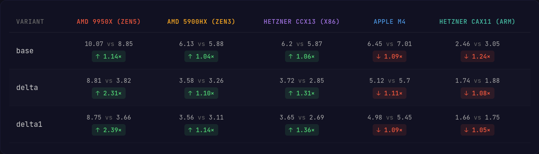Screen dimensions: 539x154
Task: Click the AMD 5900HX (ZEN3) column header
Action: [201, 22]
